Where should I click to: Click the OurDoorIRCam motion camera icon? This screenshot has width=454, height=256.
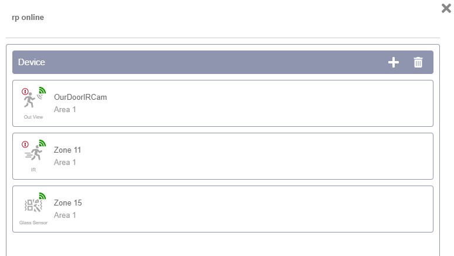click(32, 101)
